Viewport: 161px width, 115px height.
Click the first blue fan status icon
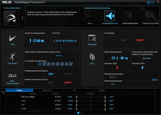tap(40, 64)
